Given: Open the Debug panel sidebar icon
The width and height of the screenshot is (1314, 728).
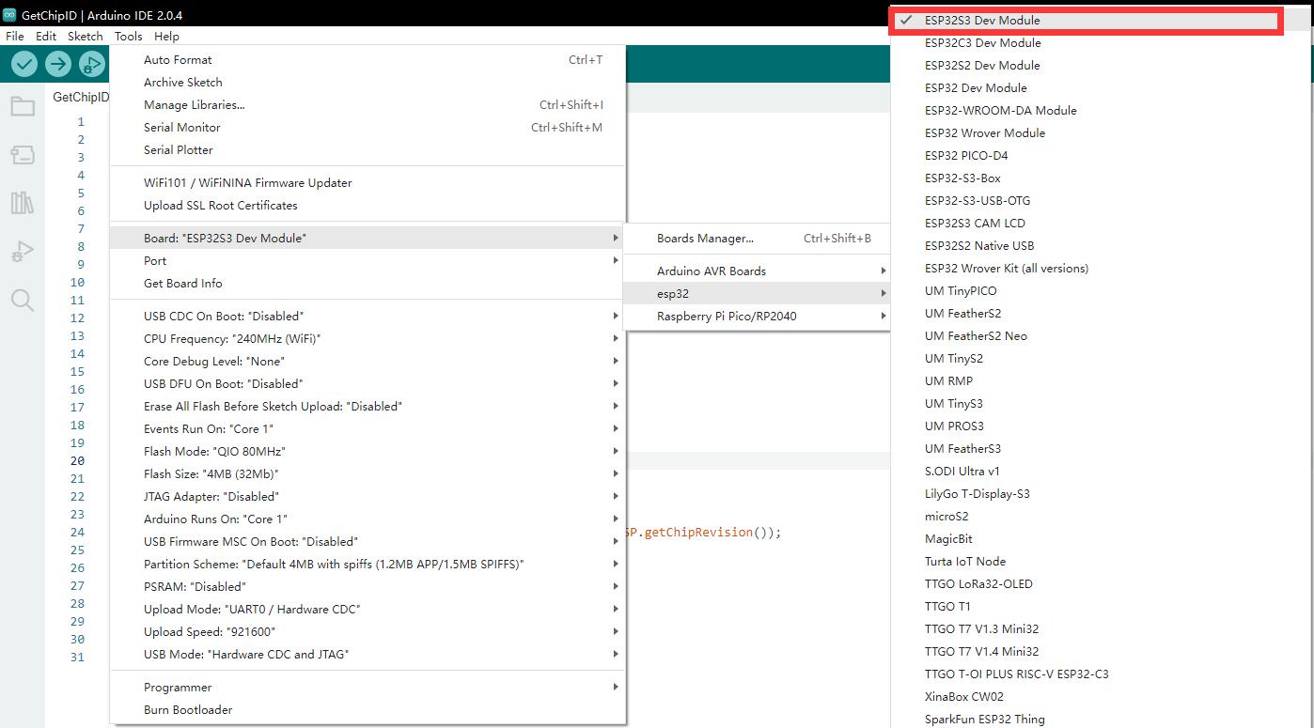Looking at the screenshot, I should click(x=23, y=252).
